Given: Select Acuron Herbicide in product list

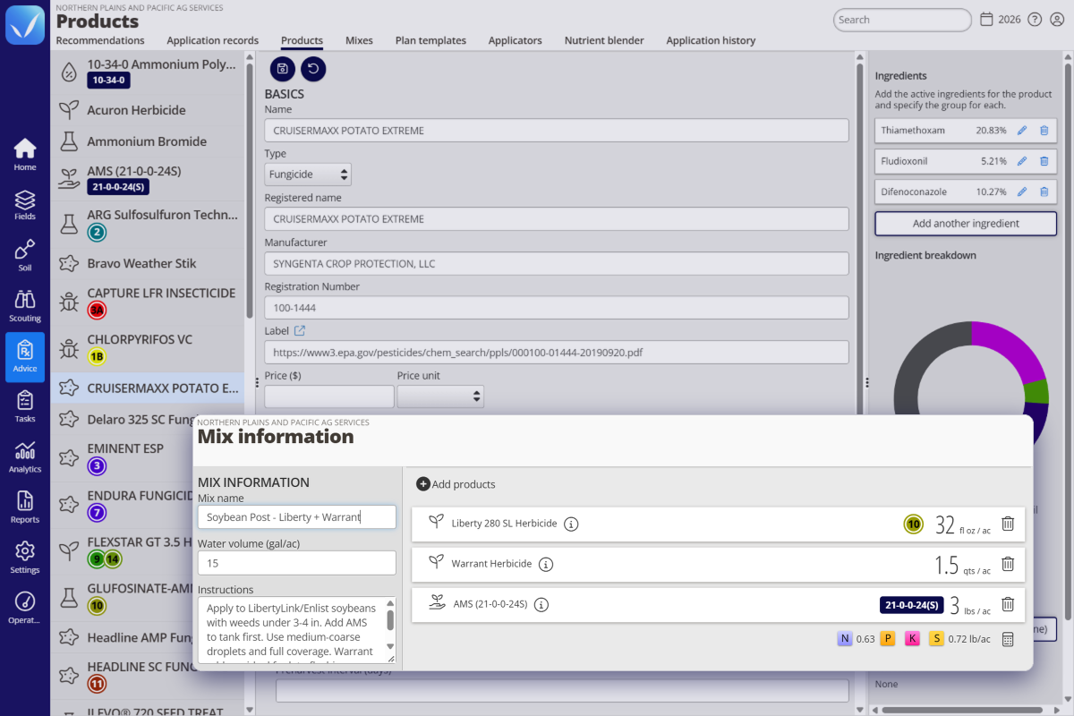Looking at the screenshot, I should [147, 110].
